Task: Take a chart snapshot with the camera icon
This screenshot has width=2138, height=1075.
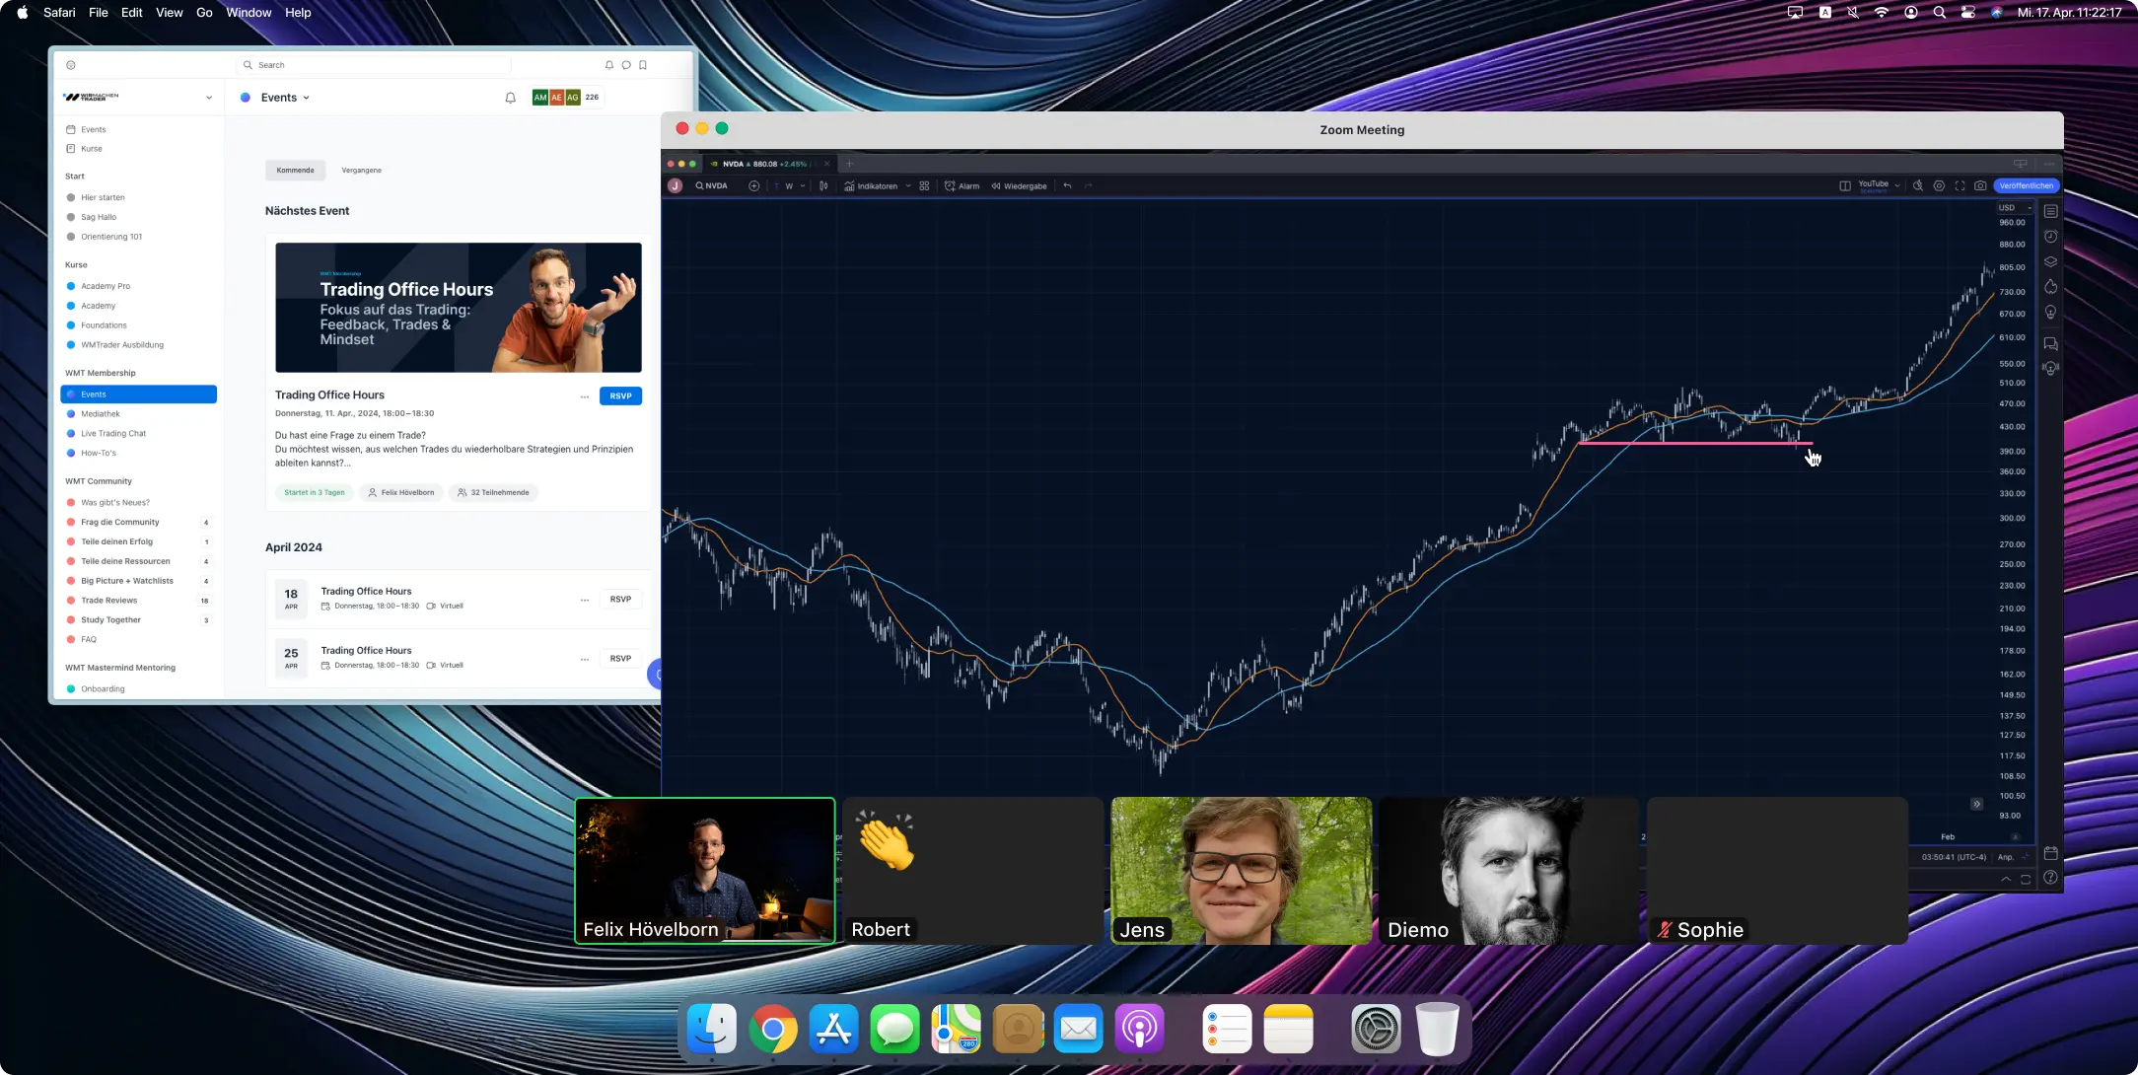Action: pyautogui.click(x=1980, y=185)
